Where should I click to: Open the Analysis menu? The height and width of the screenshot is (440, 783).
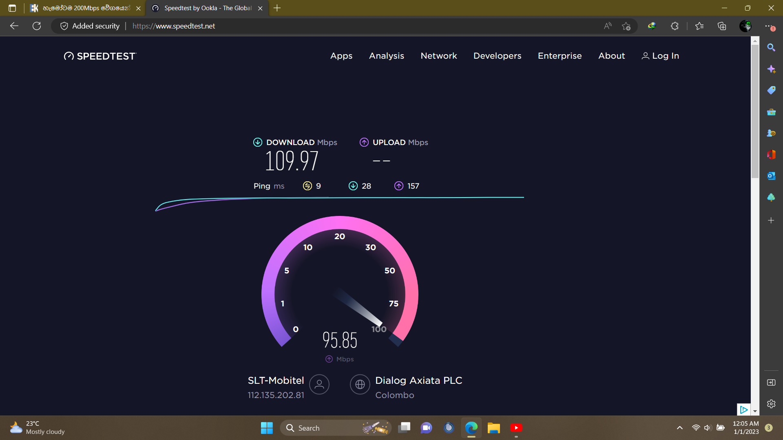coord(387,56)
